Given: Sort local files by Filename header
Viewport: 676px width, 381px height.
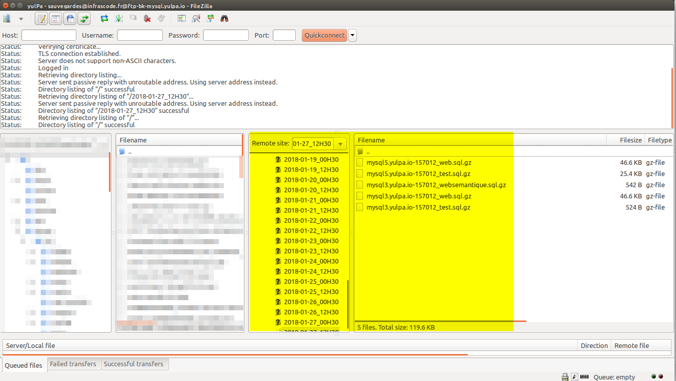Looking at the screenshot, I should click(x=179, y=140).
